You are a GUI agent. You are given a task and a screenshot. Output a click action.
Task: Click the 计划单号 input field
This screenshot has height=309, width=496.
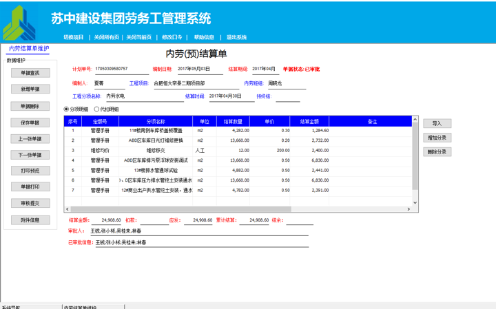122,70
